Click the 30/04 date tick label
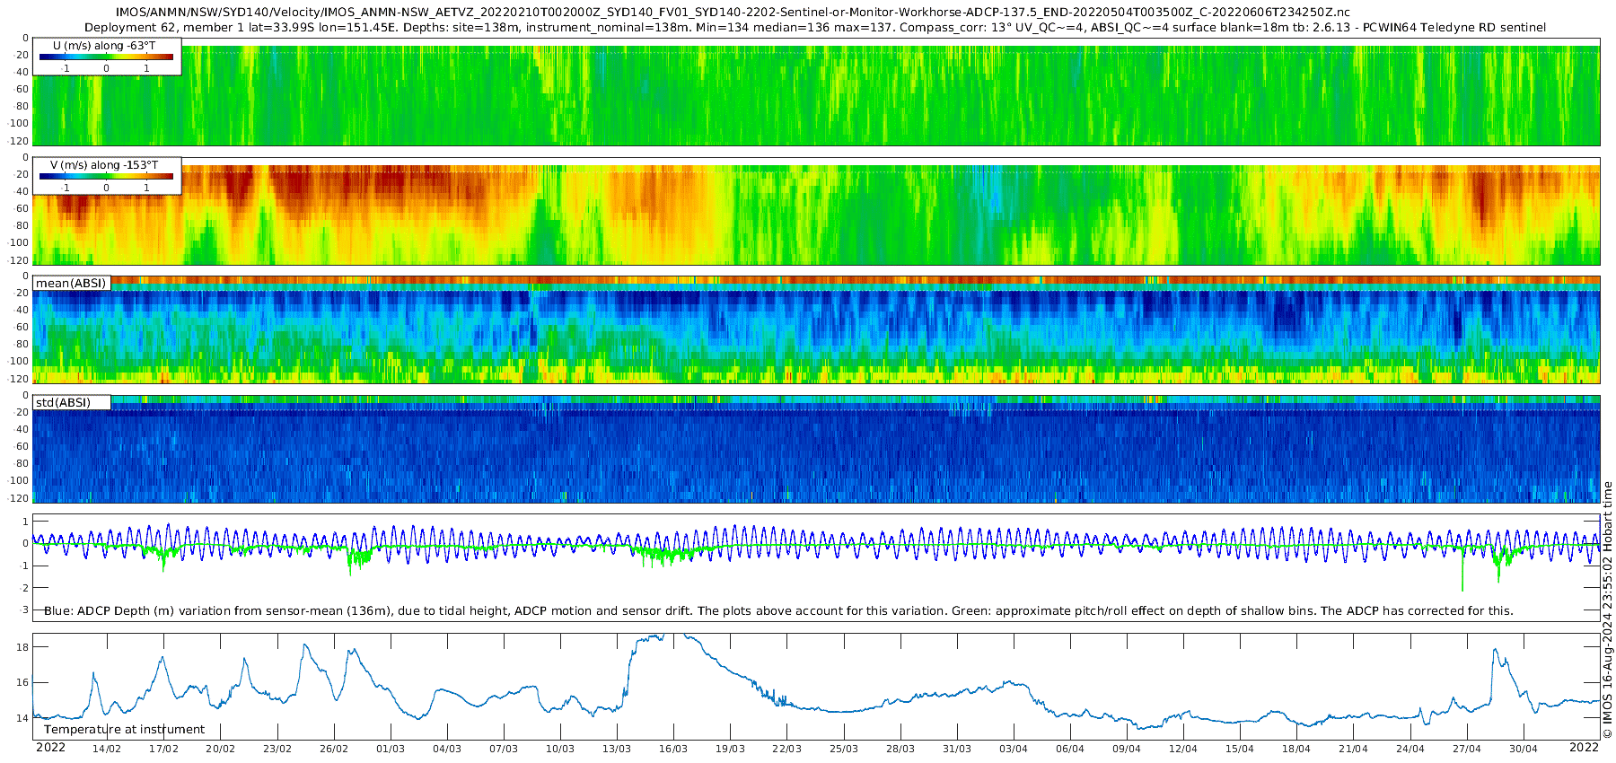Image resolution: width=1616 pixels, height=763 pixels. click(1524, 749)
